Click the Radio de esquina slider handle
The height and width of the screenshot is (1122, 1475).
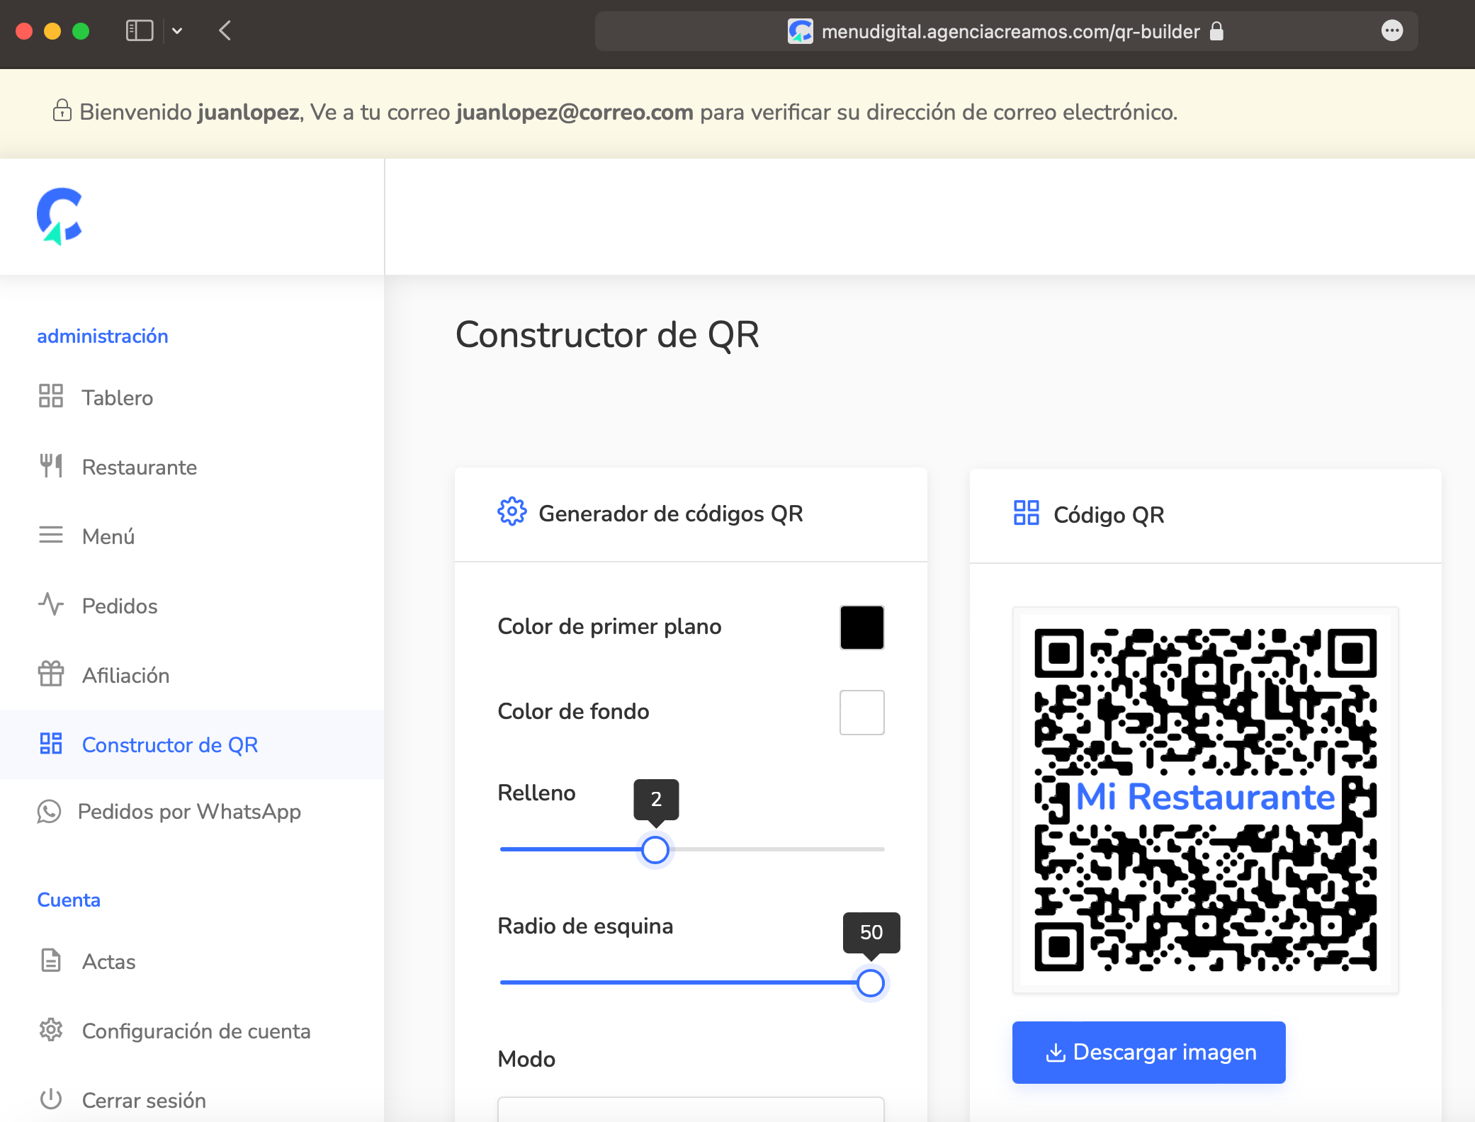coord(870,982)
